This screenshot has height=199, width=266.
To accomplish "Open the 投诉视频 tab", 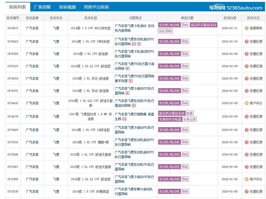I will coord(67,7).
